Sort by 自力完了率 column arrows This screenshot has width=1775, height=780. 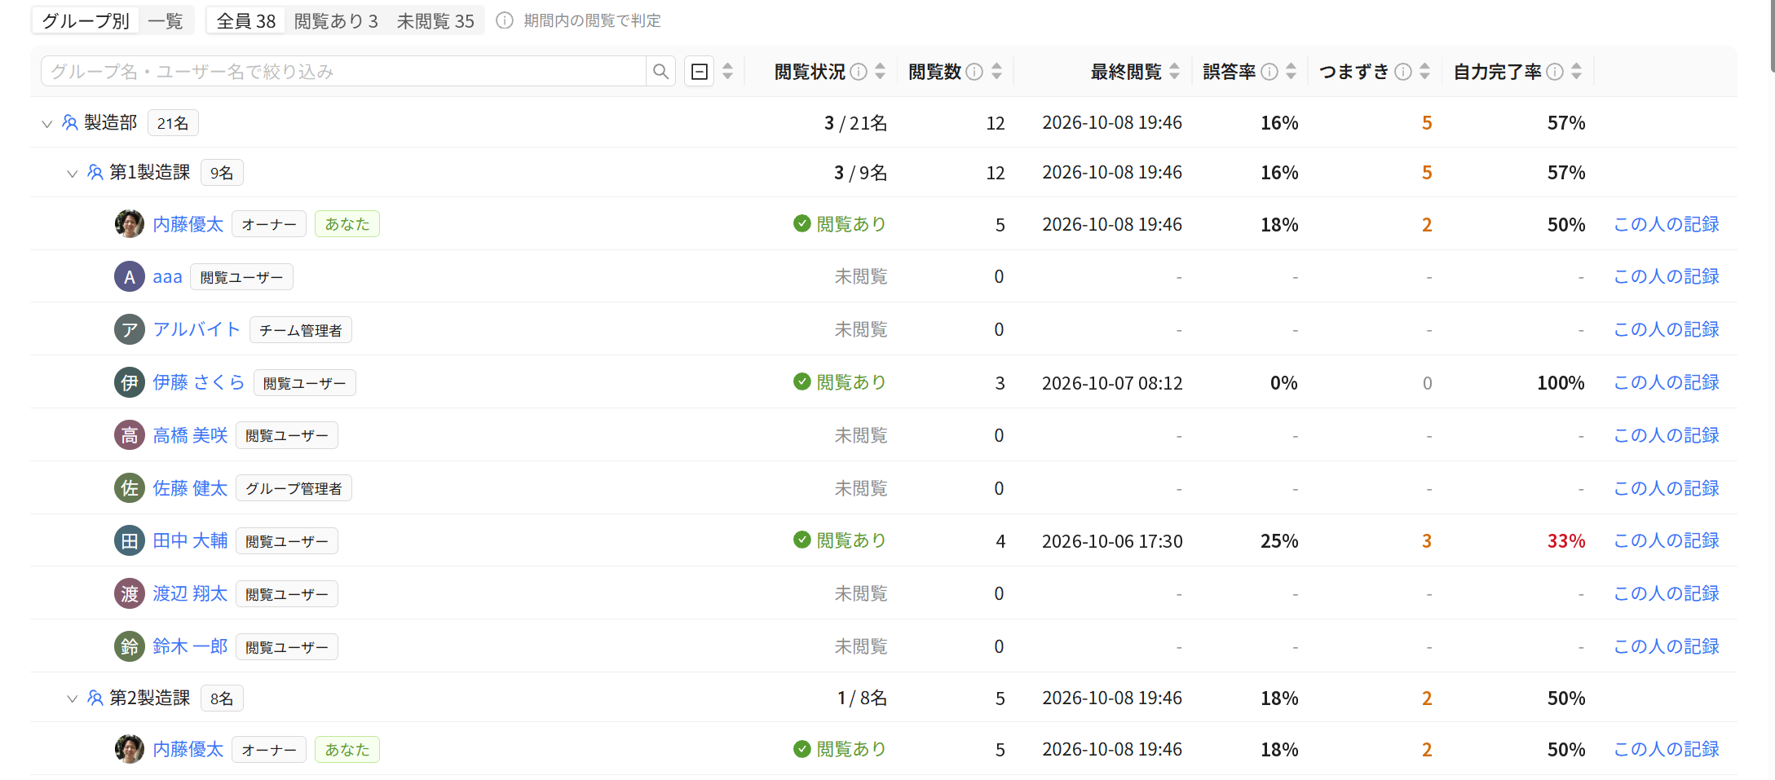click(1576, 72)
